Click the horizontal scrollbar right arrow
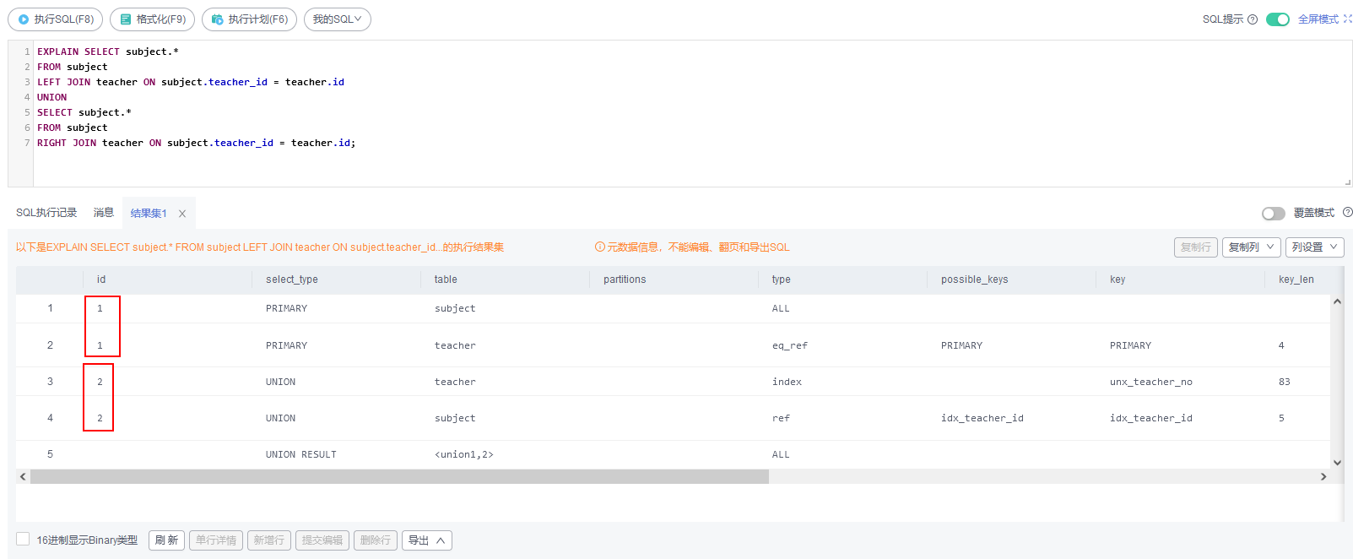The height and width of the screenshot is (559, 1353). [1323, 476]
